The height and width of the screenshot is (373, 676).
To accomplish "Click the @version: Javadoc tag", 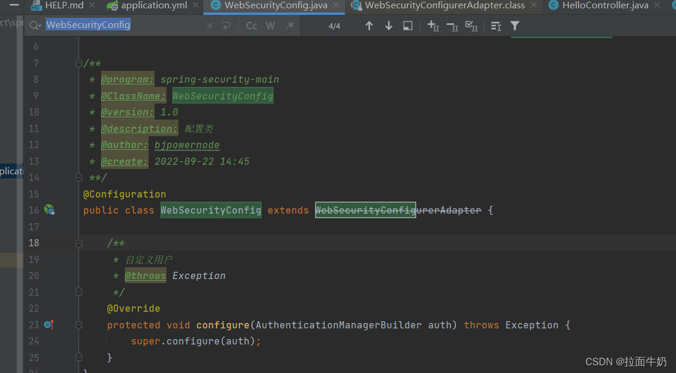I will (128, 112).
